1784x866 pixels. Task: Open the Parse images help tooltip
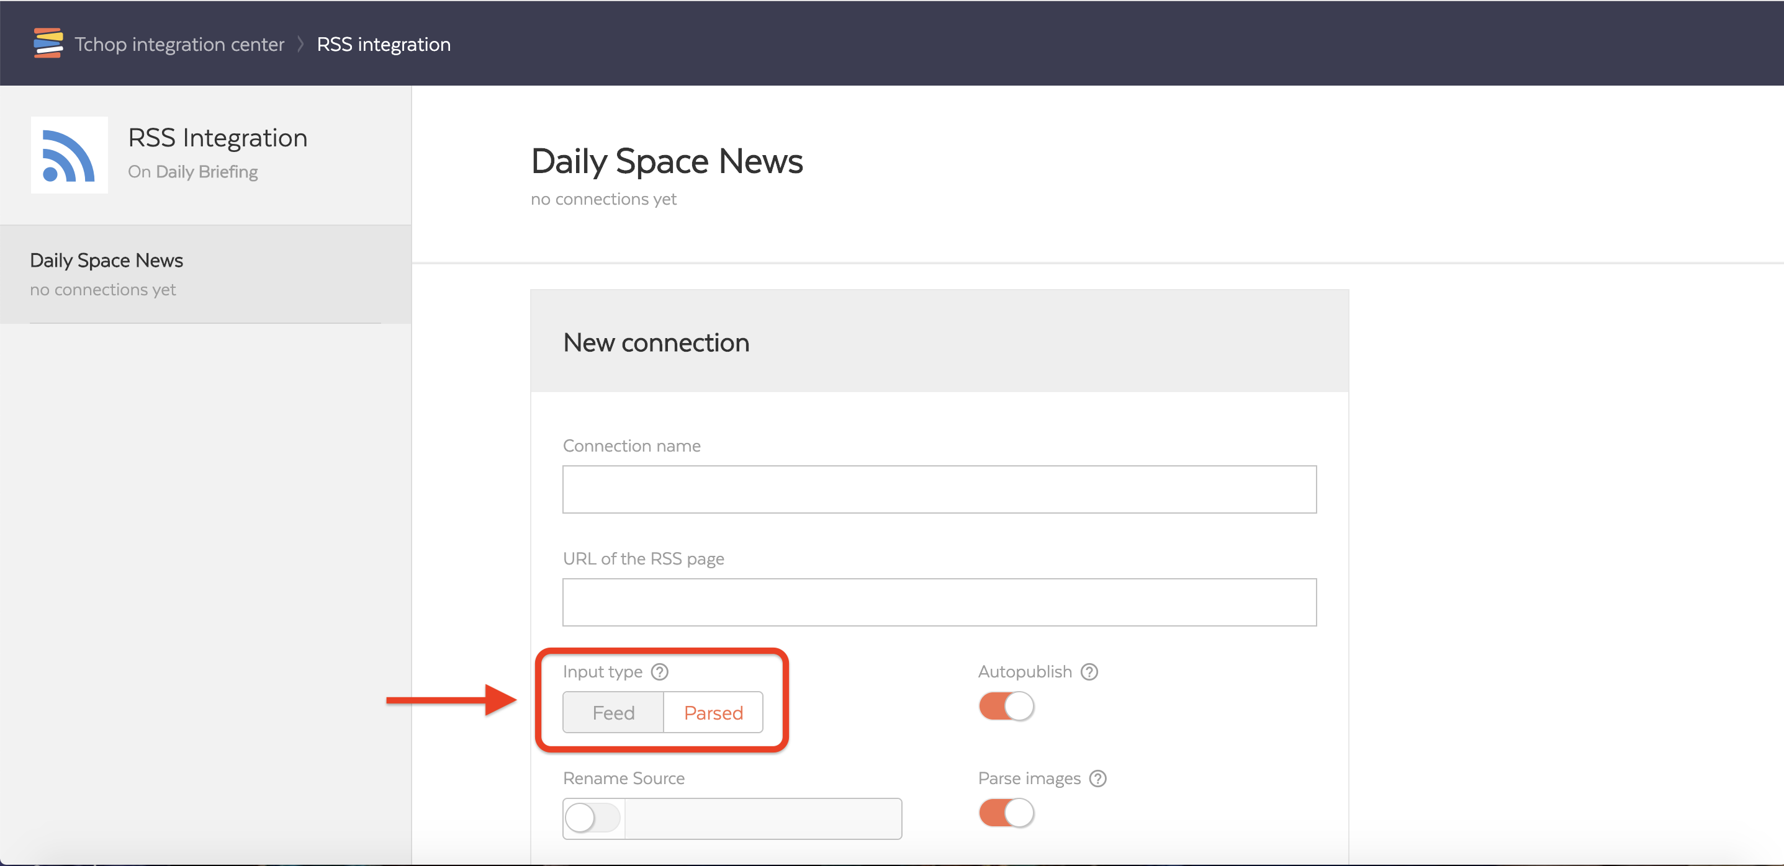coord(1097,778)
